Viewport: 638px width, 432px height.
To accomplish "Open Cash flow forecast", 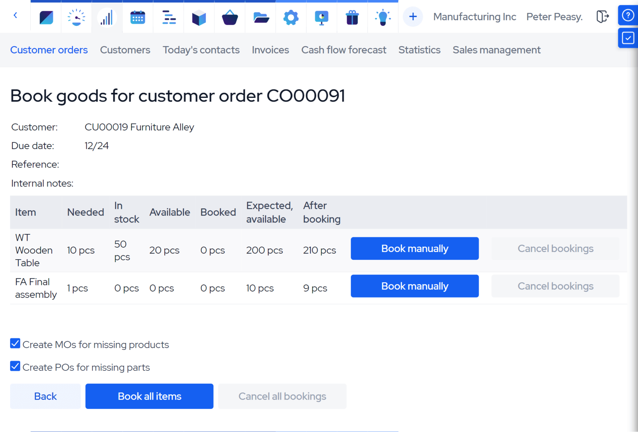I will [x=343, y=50].
